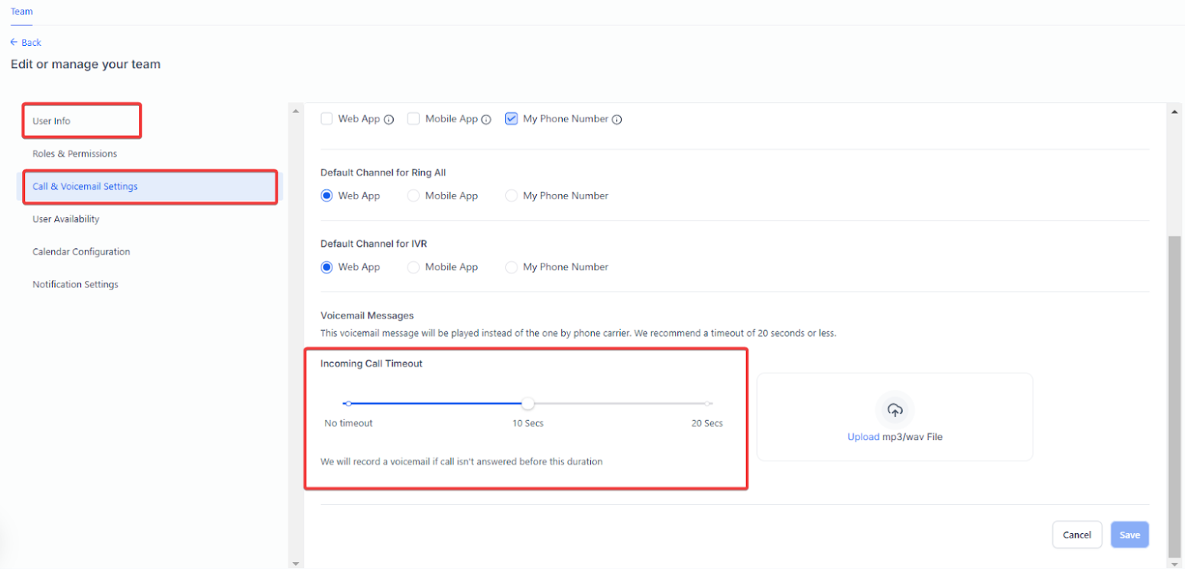Choose My Phone Number for Ring All
The image size is (1185, 569).
pos(511,196)
